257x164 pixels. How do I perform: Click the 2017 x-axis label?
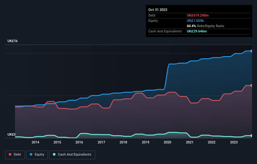(x=101, y=142)
